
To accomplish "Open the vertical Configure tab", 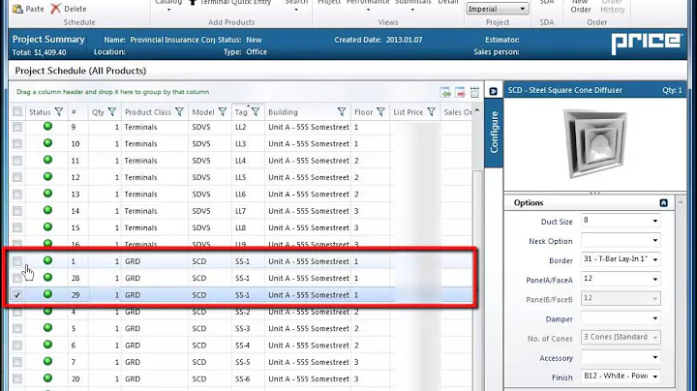I will click(x=494, y=132).
